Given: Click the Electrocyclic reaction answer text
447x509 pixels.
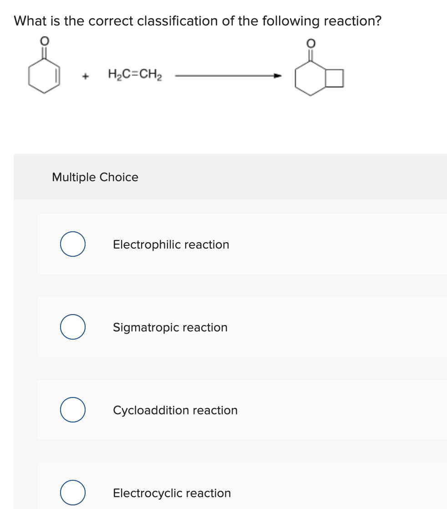Looking at the screenshot, I should coord(172,493).
